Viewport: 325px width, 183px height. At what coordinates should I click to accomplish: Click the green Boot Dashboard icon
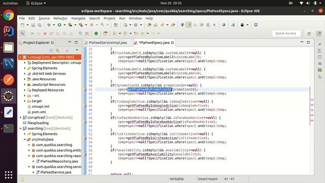96,34
